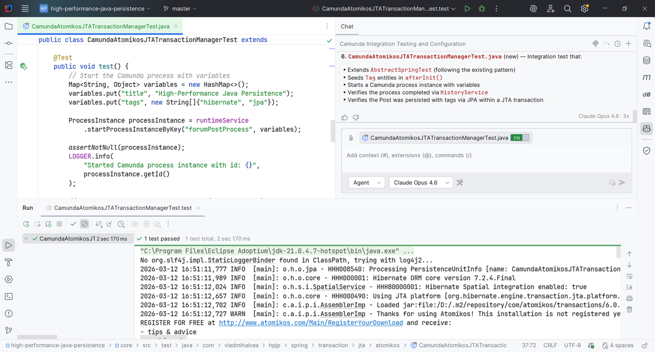Expand the project name dropdown
655x352 pixels.
coord(95,9)
